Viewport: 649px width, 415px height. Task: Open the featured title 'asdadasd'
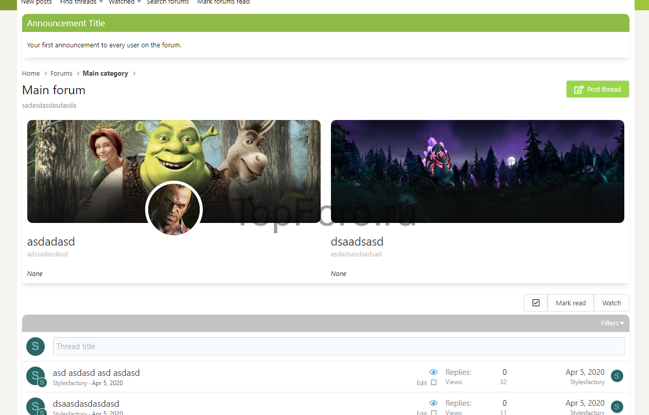point(51,241)
